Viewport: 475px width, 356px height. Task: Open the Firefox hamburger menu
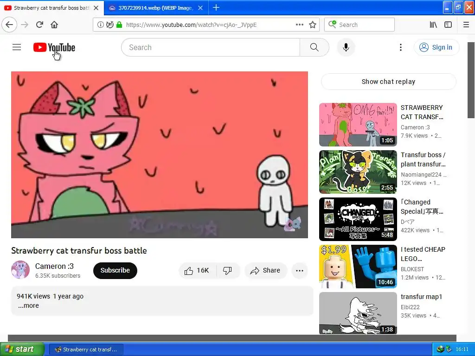(466, 25)
